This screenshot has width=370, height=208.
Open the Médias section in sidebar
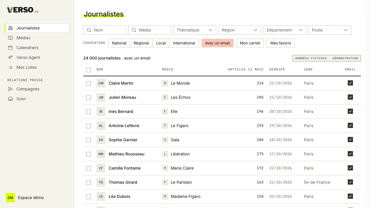[37, 38]
